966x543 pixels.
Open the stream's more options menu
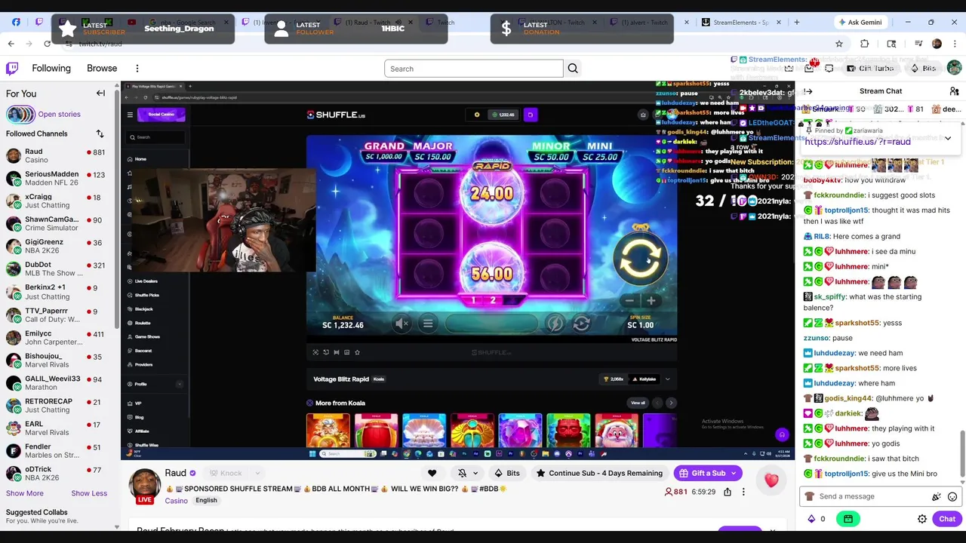(743, 492)
